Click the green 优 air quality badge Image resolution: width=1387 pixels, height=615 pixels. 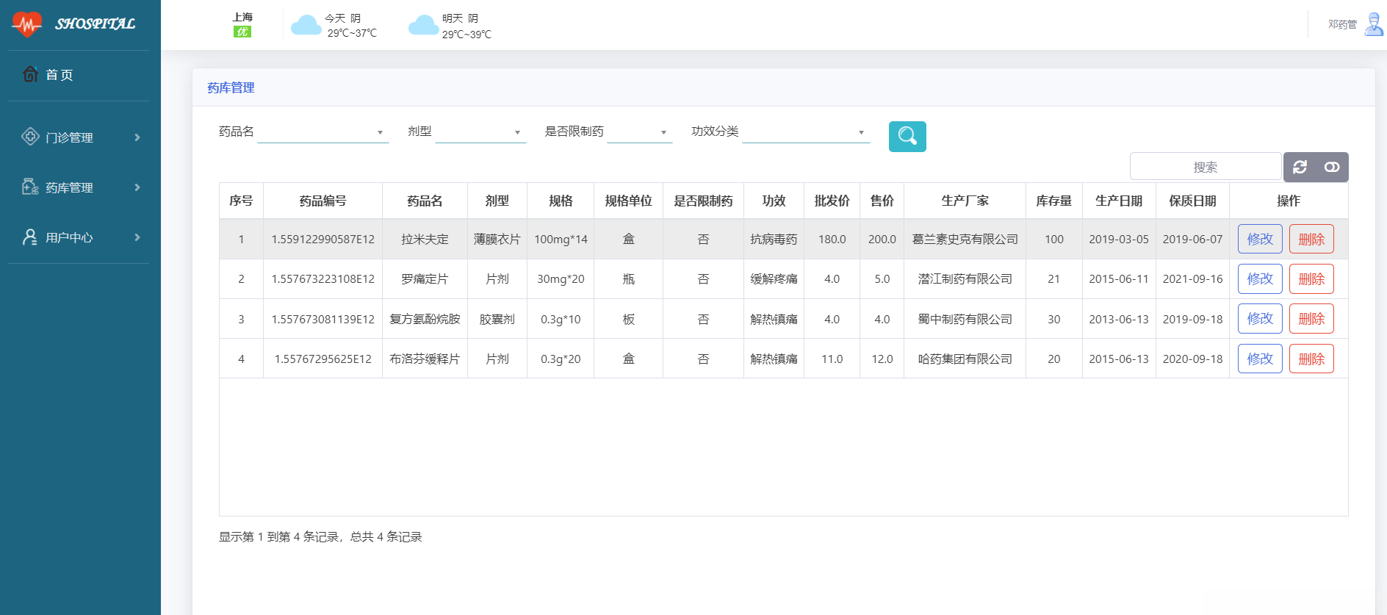(x=242, y=32)
